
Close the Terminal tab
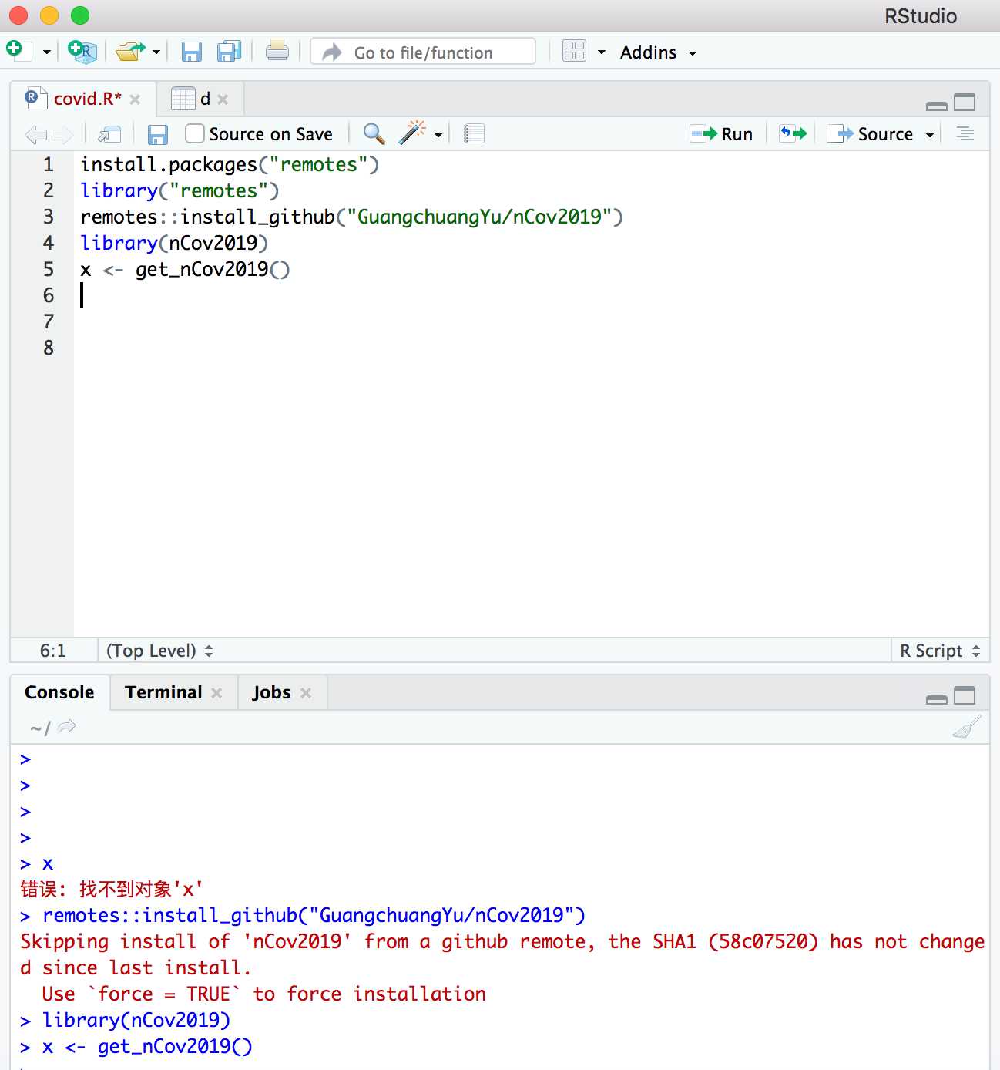pyautogui.click(x=216, y=693)
